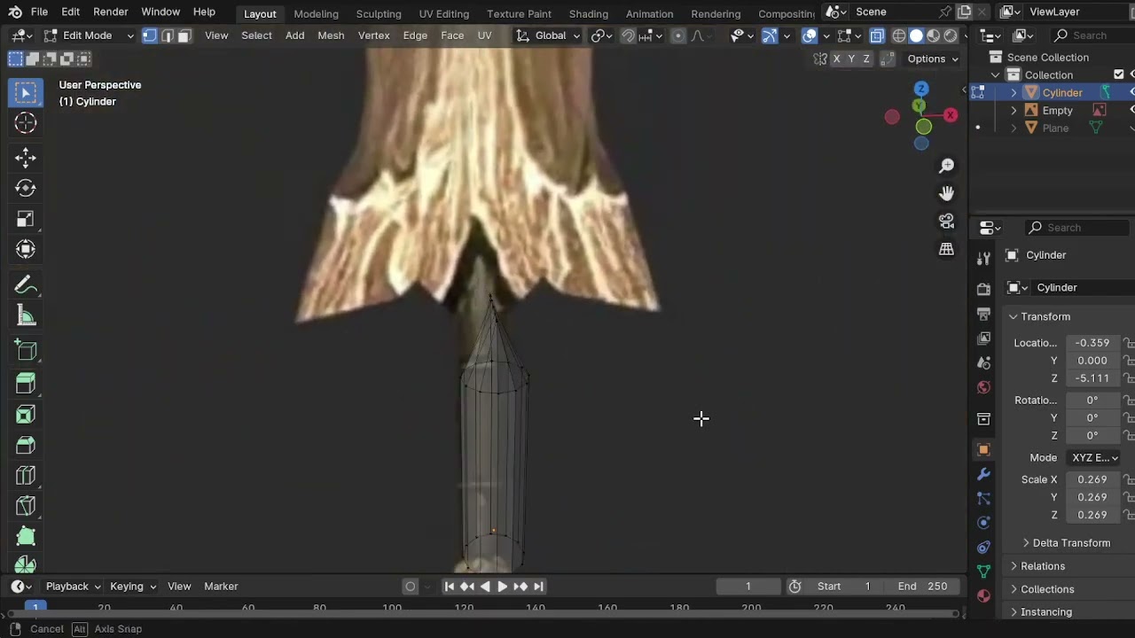Image resolution: width=1135 pixels, height=638 pixels.
Task: Uncheck the Collection exclude checkbox
Action: point(1118,74)
